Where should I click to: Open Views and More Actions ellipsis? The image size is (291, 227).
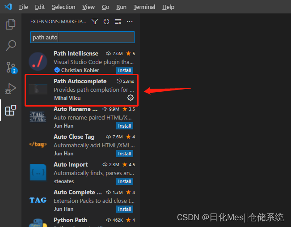pos(130,21)
